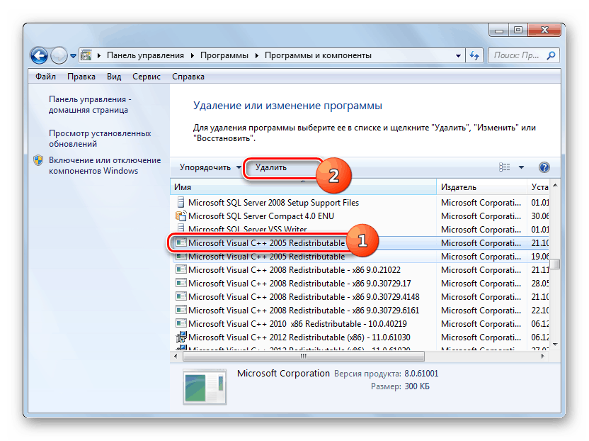The width and height of the screenshot is (589, 441).
Task: Select Microsoft SQL Server Compact 4.0 ENU
Action: [361, 216]
